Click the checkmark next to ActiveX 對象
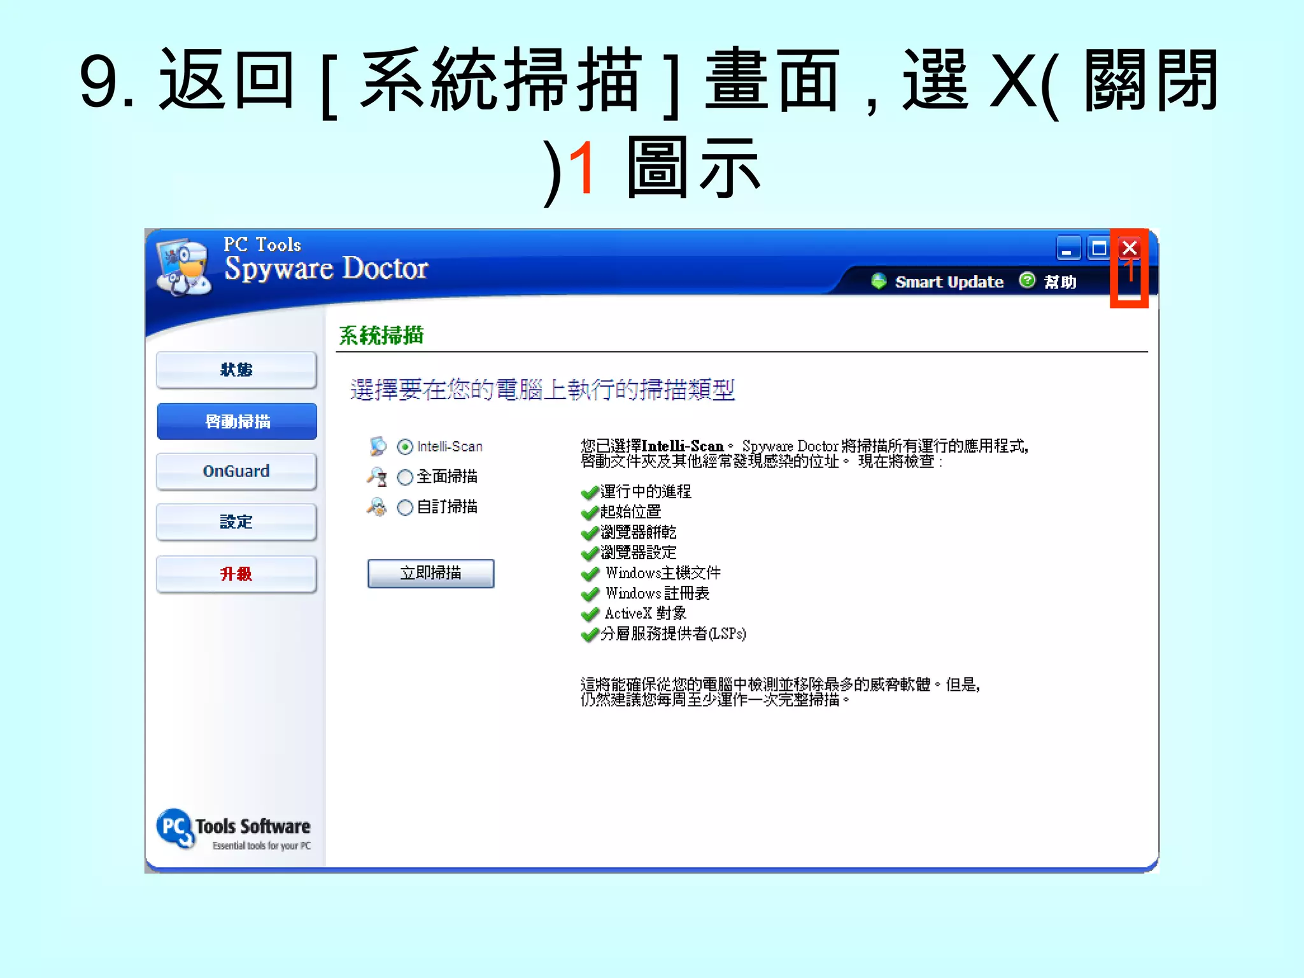 590,614
